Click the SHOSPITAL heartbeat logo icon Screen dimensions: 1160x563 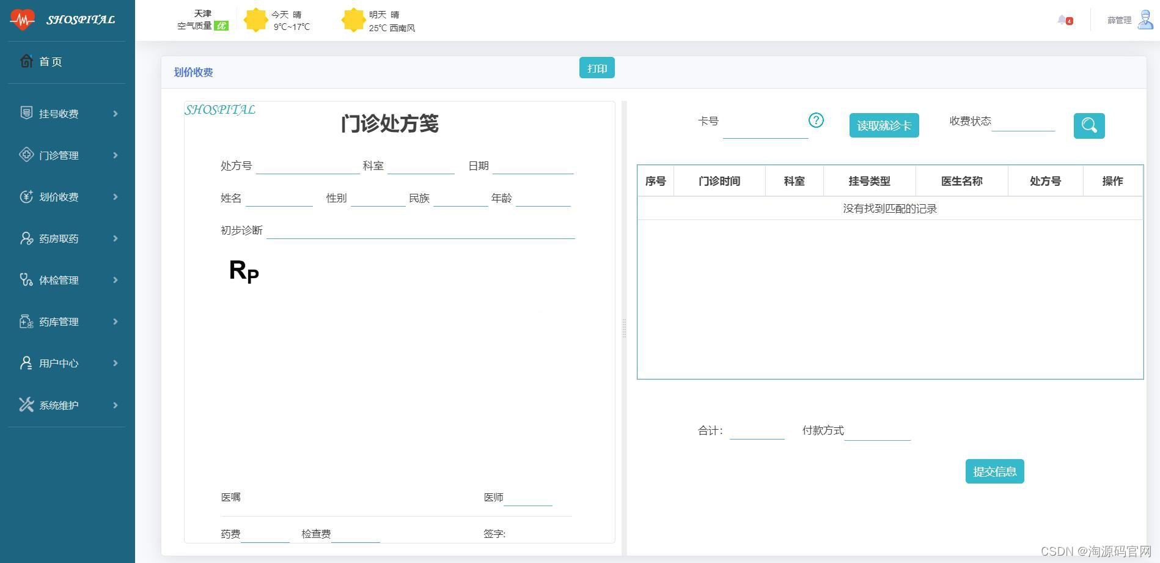(23, 20)
